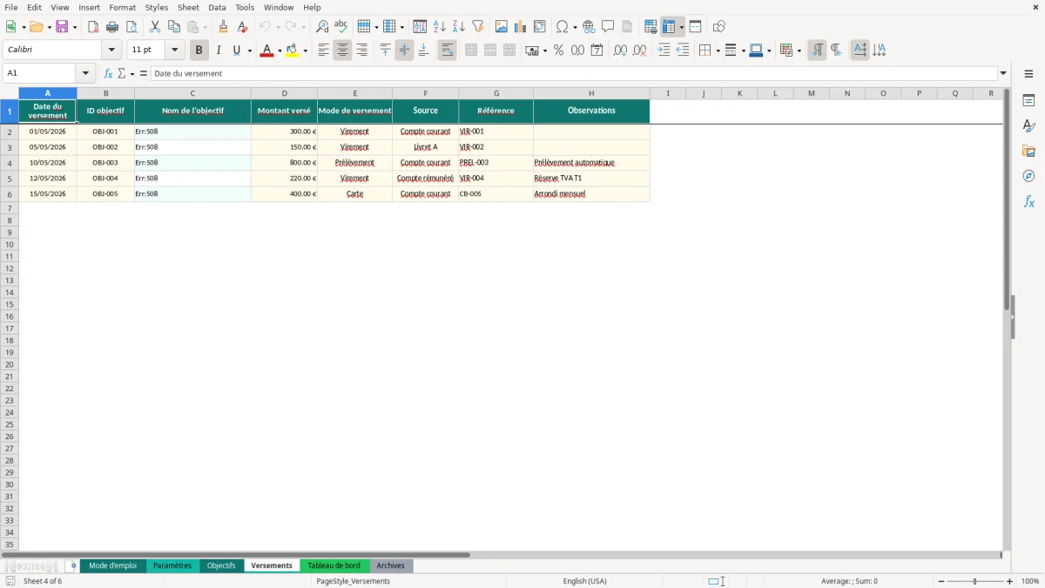Image resolution: width=1045 pixels, height=588 pixels.
Task: Open Print Preview
Action: coord(131,27)
